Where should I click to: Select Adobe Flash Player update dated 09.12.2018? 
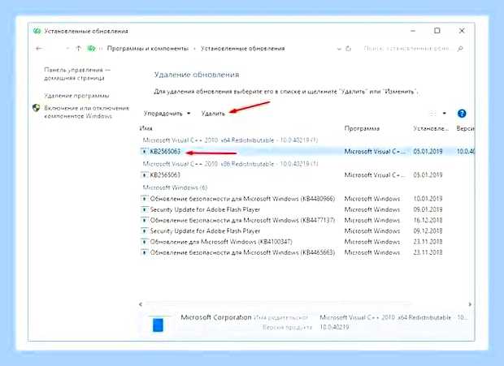pos(307,231)
